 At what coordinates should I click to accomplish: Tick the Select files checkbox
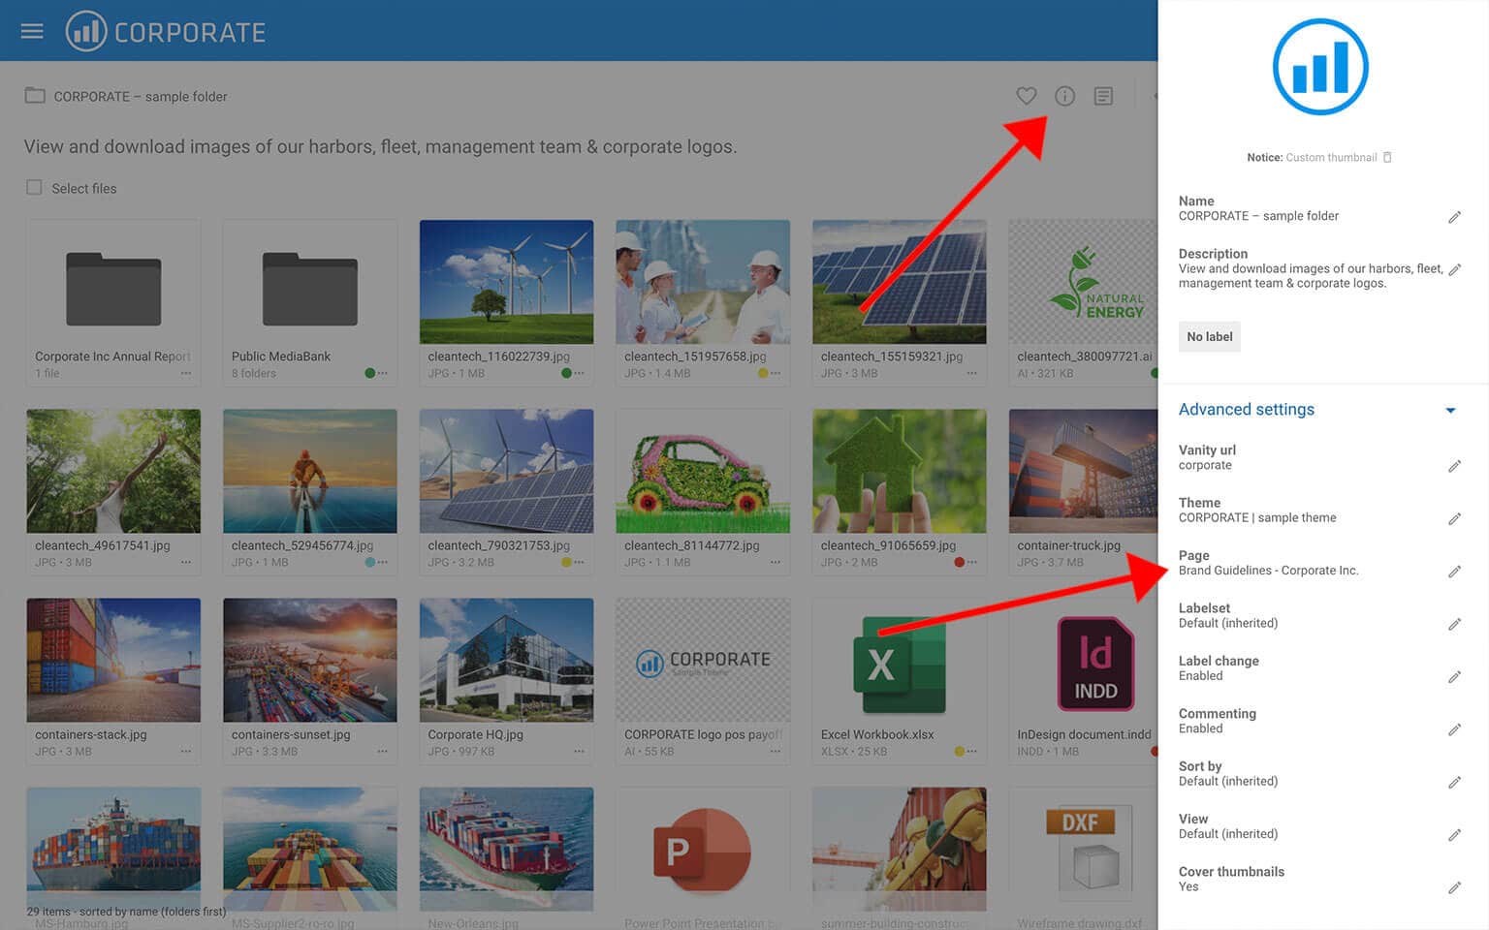coord(34,188)
